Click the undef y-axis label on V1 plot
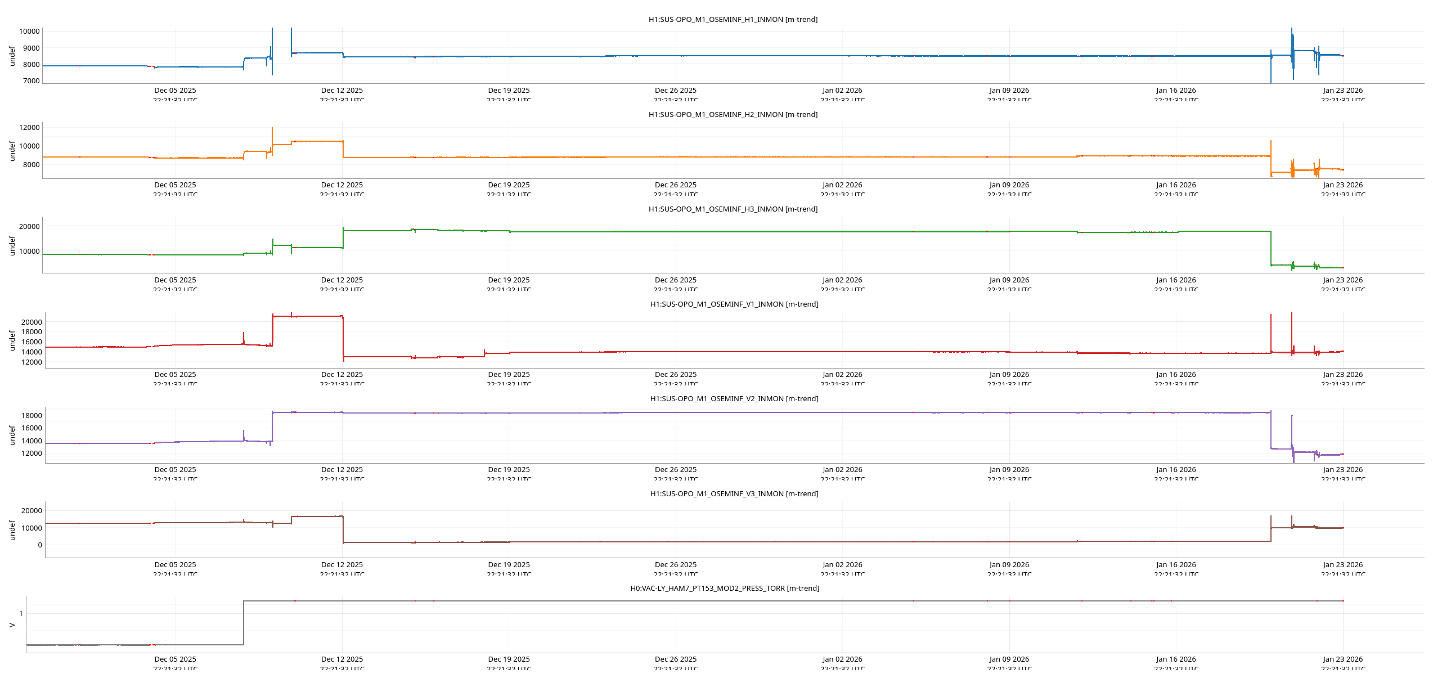This screenshot has width=1433, height=678. coord(12,340)
